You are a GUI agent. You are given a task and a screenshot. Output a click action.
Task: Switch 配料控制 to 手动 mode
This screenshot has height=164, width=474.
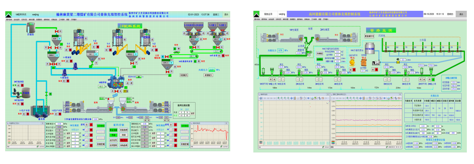tap(113, 135)
